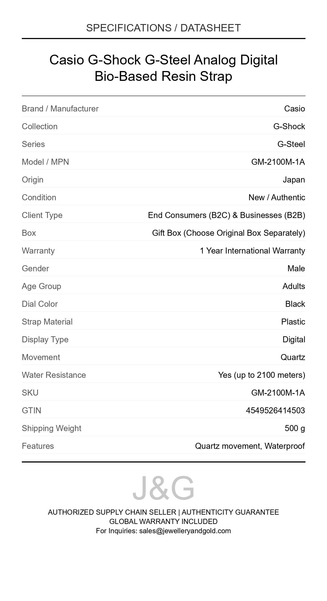Click the SPECIFICATIONS / DATASHEET header
This screenshot has width=327, height=601.
point(163,28)
